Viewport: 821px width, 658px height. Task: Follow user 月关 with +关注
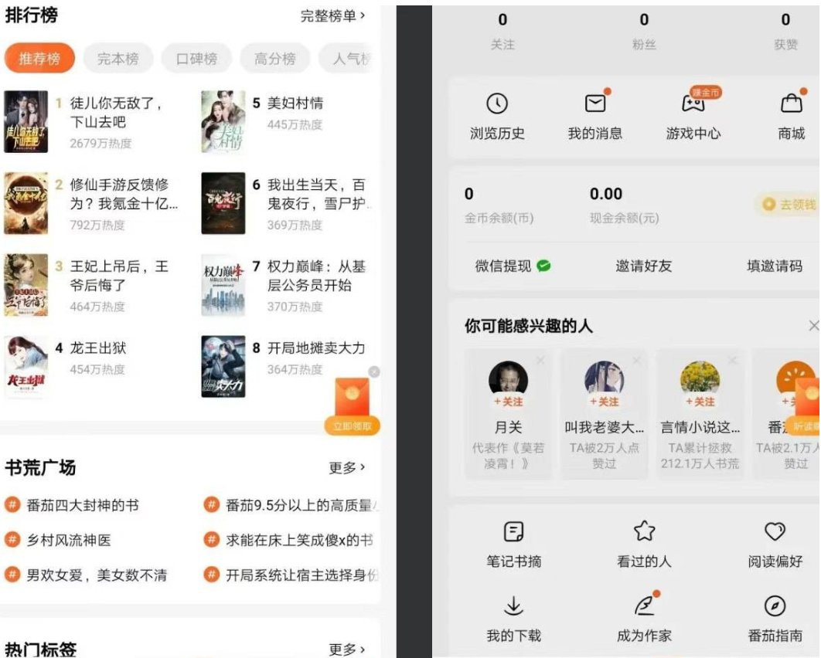509,402
